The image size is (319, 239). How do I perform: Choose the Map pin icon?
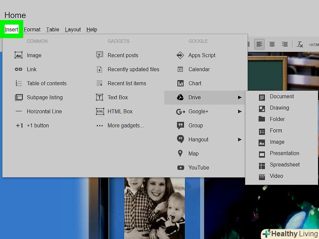pos(180,154)
